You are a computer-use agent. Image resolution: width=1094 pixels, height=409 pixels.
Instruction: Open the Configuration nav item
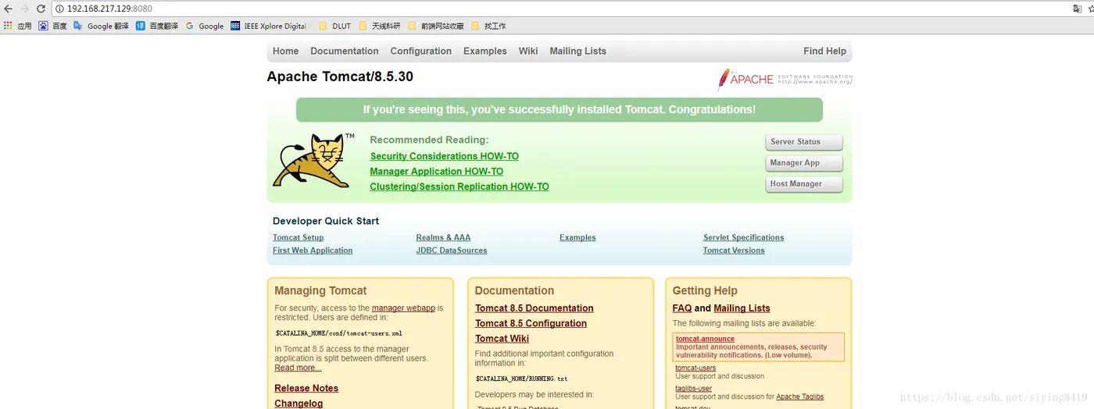421,51
